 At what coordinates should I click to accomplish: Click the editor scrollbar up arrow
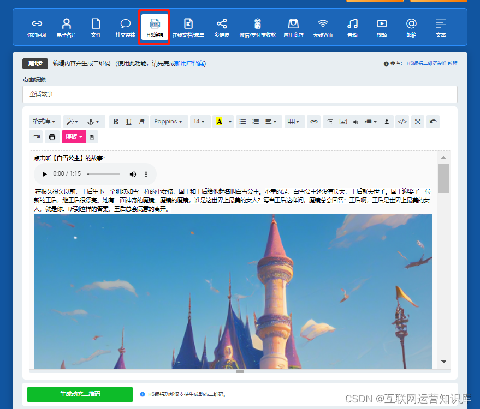tap(443, 158)
